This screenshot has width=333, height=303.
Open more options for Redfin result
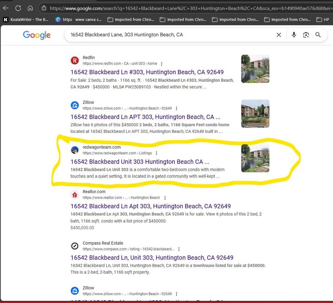tap(162, 64)
